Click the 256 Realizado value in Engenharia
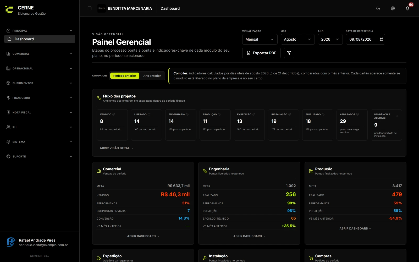 (x=291, y=194)
